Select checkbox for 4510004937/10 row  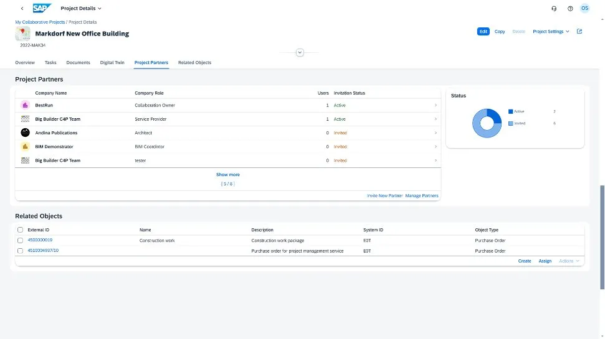point(20,251)
